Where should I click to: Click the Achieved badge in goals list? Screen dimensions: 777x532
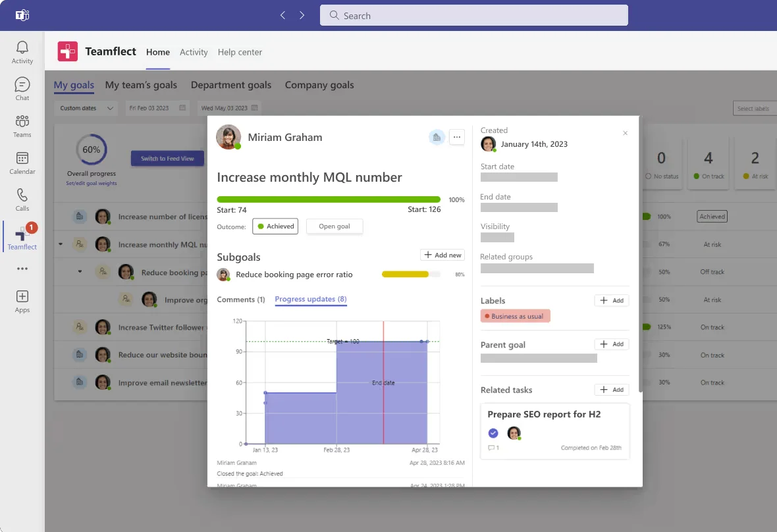click(712, 217)
